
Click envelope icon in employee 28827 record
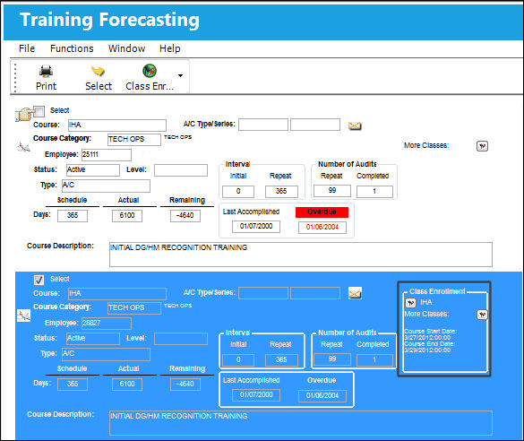coord(355,294)
